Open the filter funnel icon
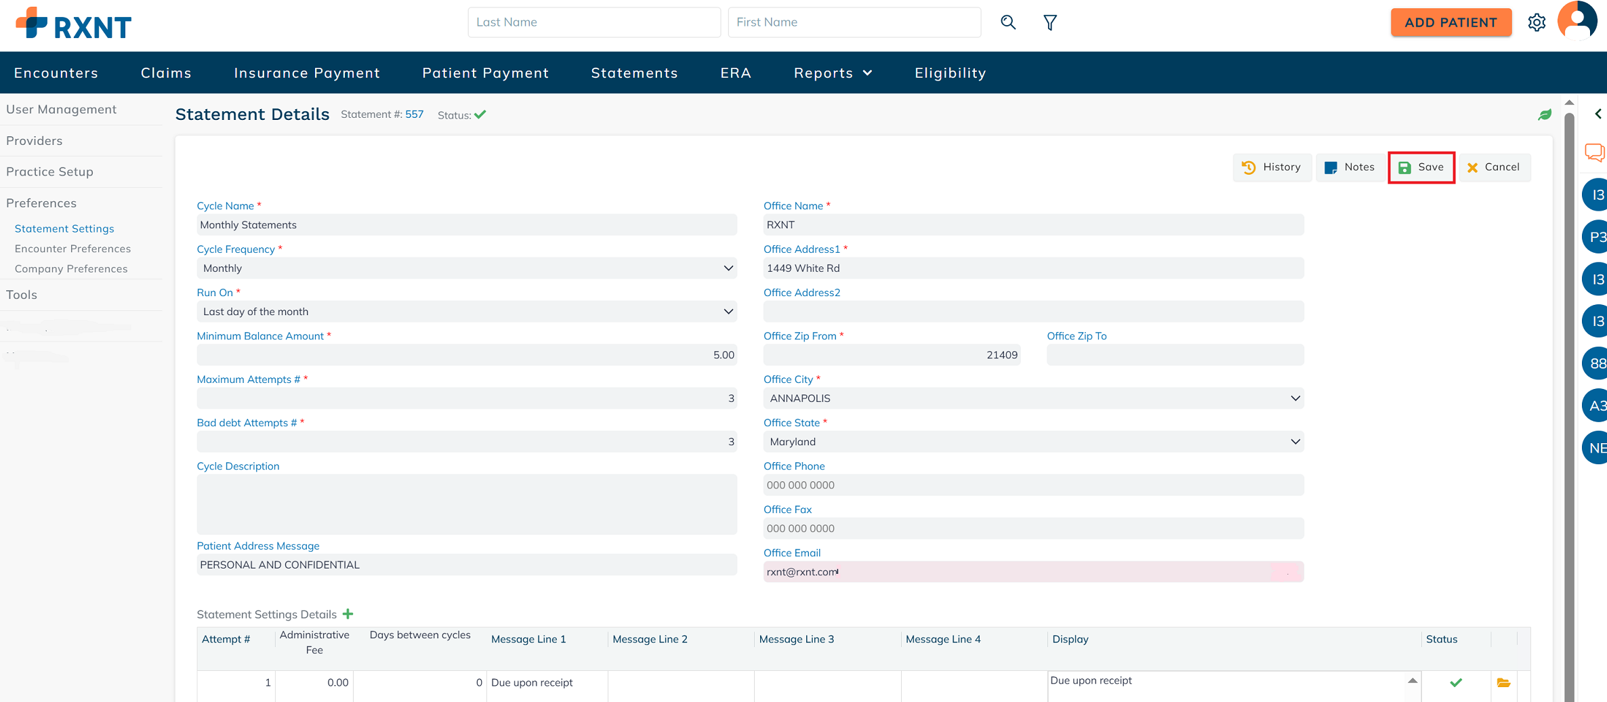 (1049, 23)
